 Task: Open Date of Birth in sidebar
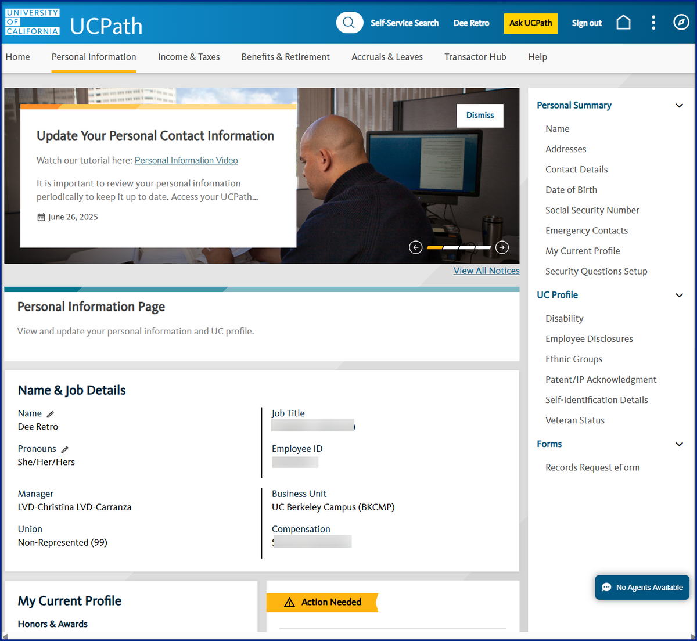pyautogui.click(x=572, y=190)
